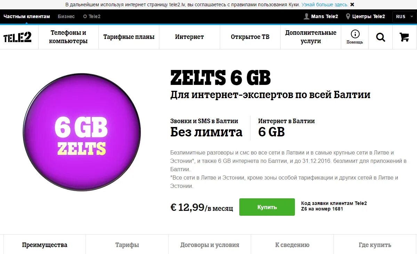Switch to the Договоры и условия tab
Viewport: 417px width, 254px height.
(x=210, y=245)
